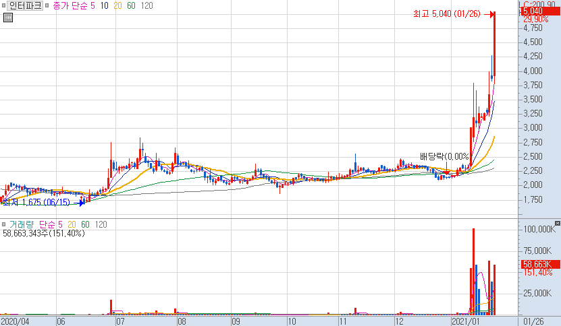Click the 12 month date axis label
The width and height of the screenshot is (561, 326).
pyautogui.click(x=400, y=321)
